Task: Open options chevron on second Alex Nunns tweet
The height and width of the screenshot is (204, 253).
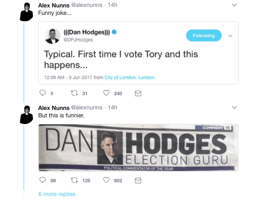Action: pyautogui.click(x=234, y=107)
